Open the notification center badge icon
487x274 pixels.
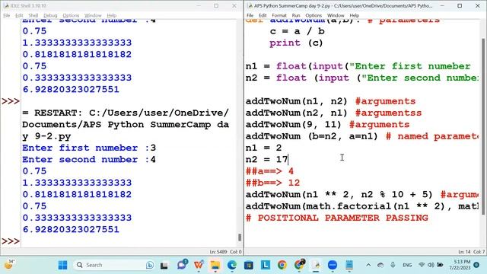tap(476, 265)
